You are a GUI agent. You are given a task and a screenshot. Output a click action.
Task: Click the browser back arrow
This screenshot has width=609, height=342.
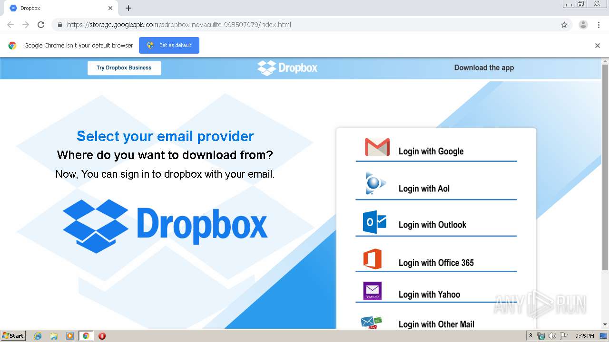[x=10, y=25]
